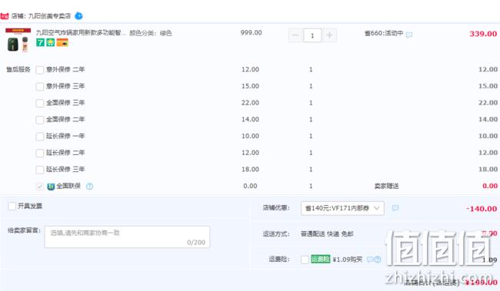The image size is (500, 291).
Task: Click the 颜色分类: 绿色 text
Action: pos(151,33)
